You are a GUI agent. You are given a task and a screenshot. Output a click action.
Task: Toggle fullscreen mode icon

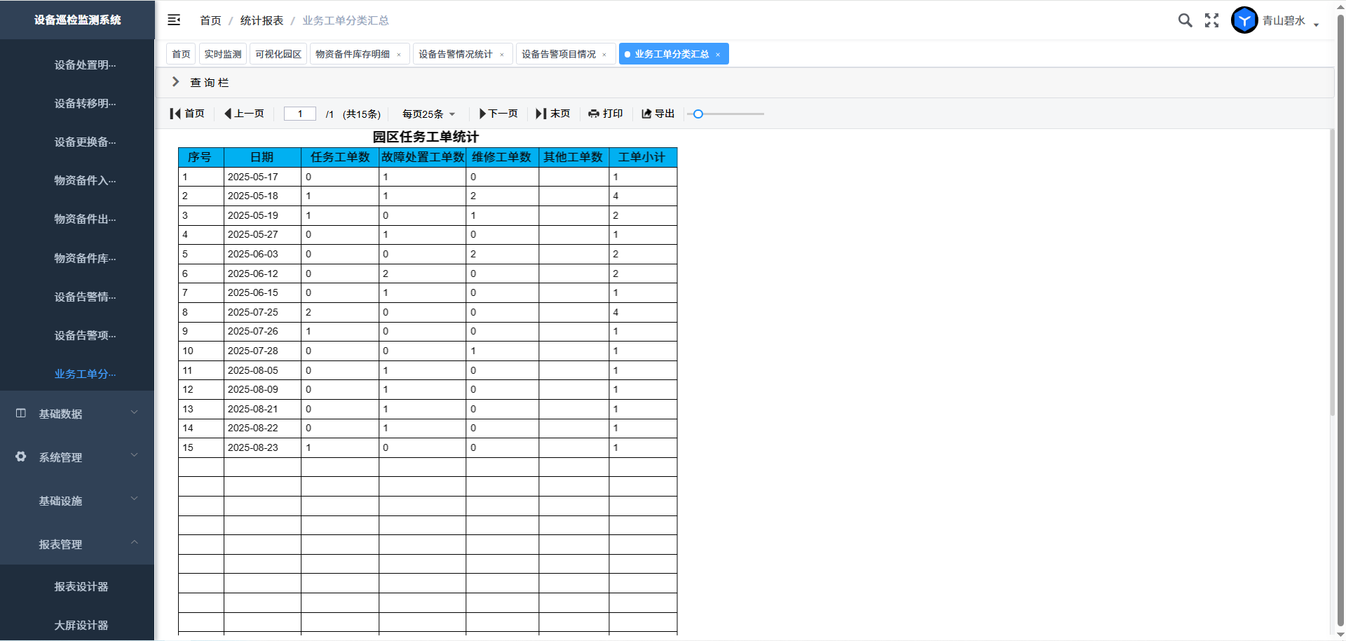pos(1211,20)
